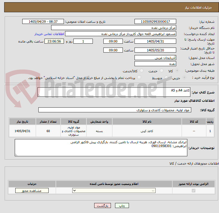Click the چاپ print button
Viewport: 219px width, 213px height.
pyautogui.click(x=122, y=205)
